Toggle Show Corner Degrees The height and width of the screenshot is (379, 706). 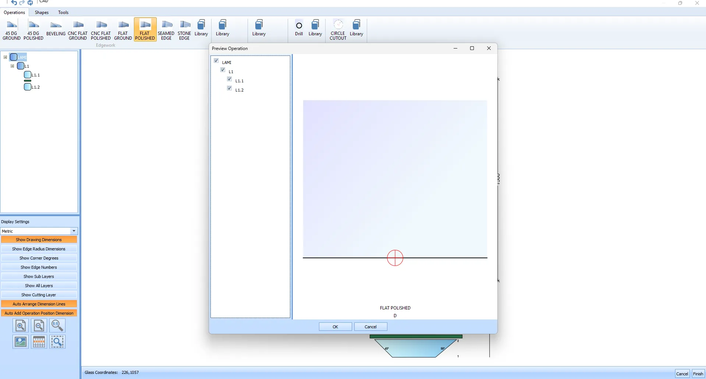click(x=39, y=258)
